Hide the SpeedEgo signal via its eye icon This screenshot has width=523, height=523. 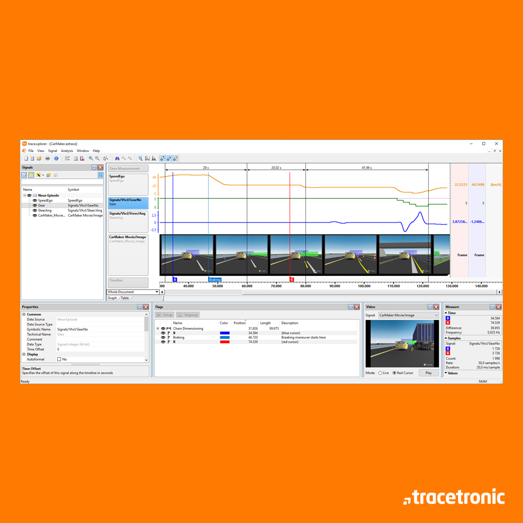click(x=34, y=200)
